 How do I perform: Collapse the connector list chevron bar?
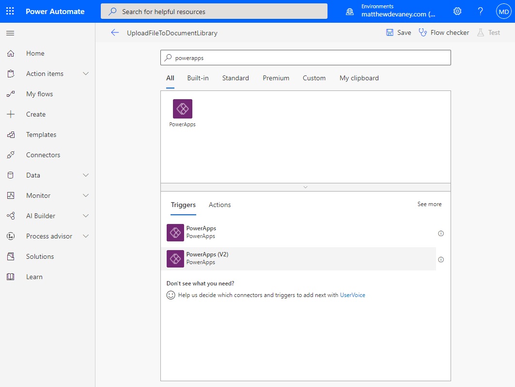pos(305,187)
